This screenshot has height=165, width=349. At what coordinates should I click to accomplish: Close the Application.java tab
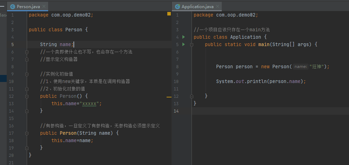click(217, 7)
